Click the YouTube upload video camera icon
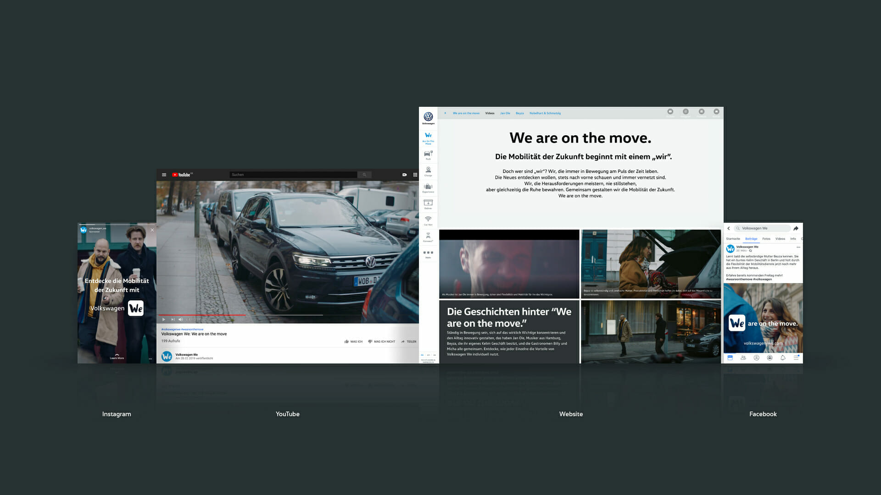Screen dimensions: 881x495 pos(404,175)
